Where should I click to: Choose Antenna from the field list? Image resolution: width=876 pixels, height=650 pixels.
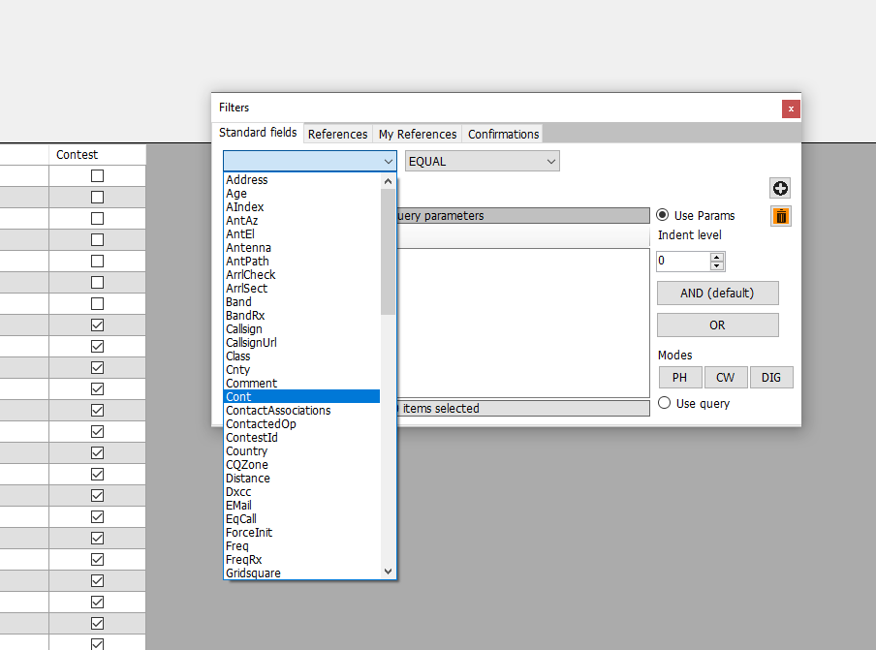pyautogui.click(x=301, y=247)
